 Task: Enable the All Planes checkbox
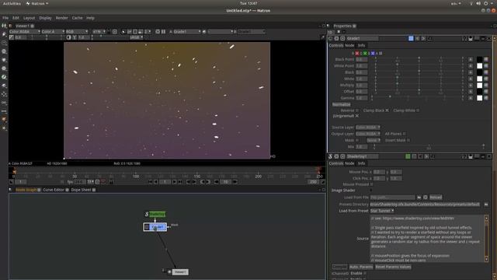(404, 134)
